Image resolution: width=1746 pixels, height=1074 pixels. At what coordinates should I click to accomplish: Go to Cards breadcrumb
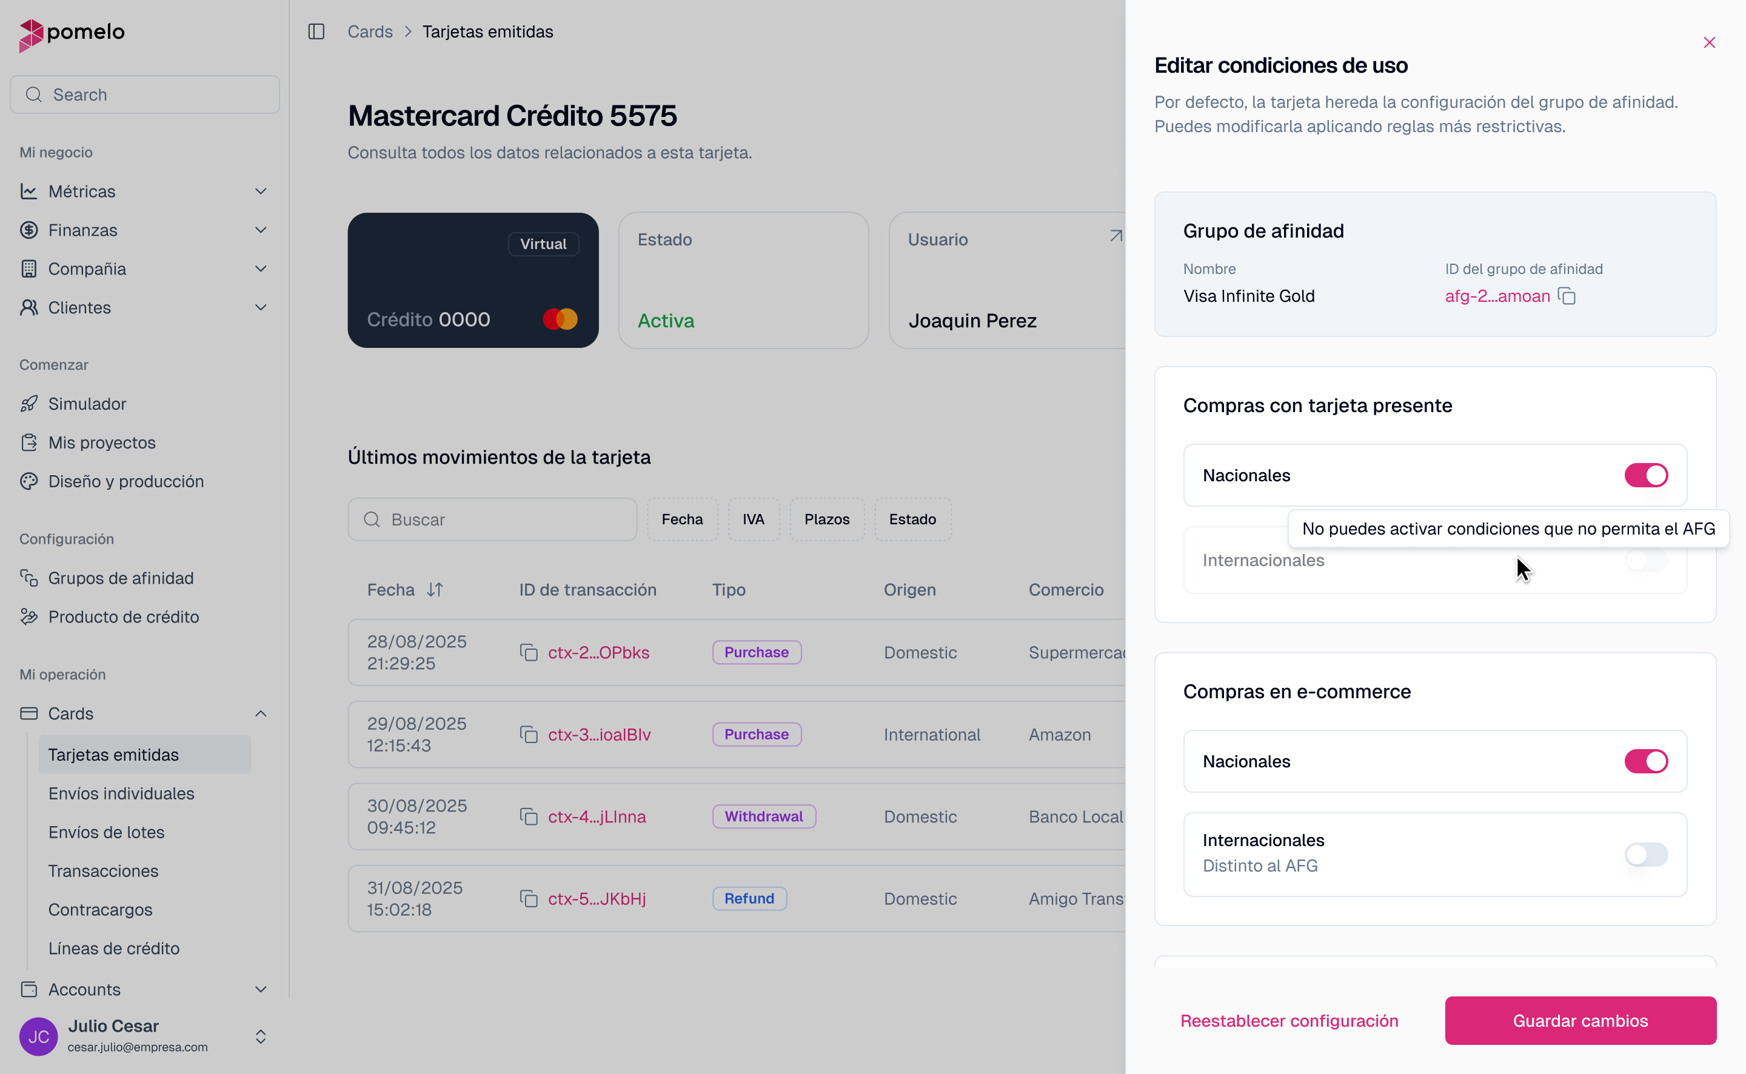370,32
